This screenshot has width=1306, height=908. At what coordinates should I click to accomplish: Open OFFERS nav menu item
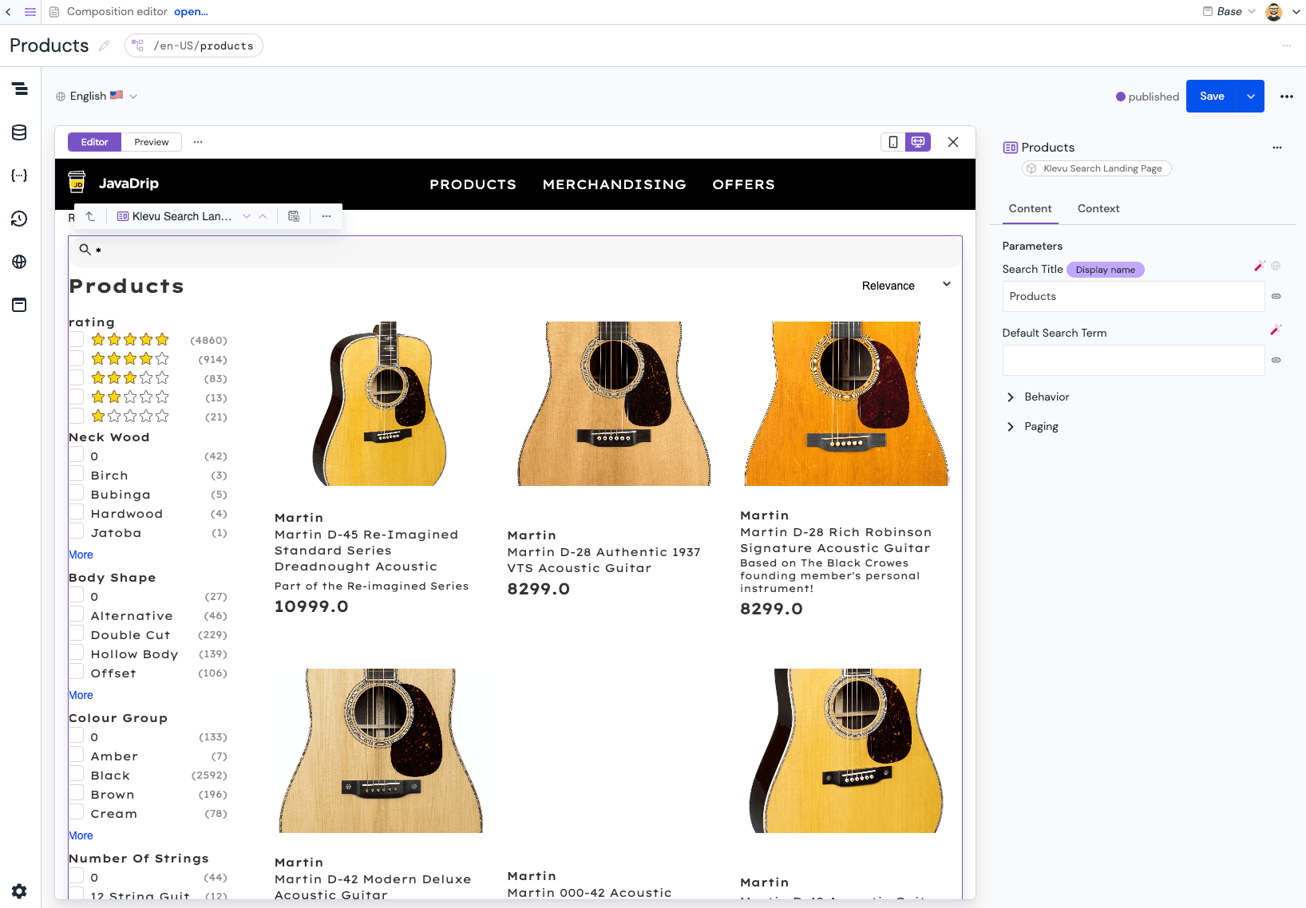point(744,184)
